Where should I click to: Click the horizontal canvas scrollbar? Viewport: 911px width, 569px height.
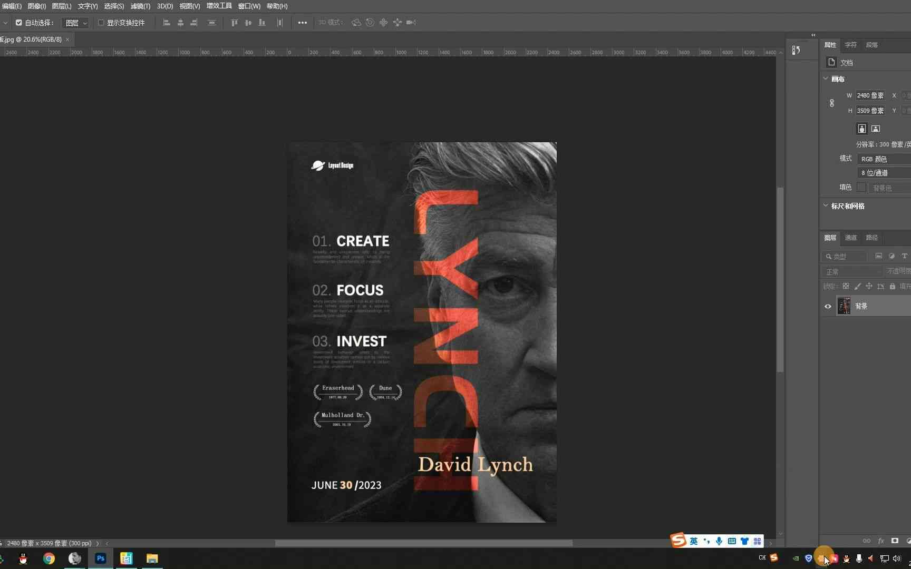point(423,543)
